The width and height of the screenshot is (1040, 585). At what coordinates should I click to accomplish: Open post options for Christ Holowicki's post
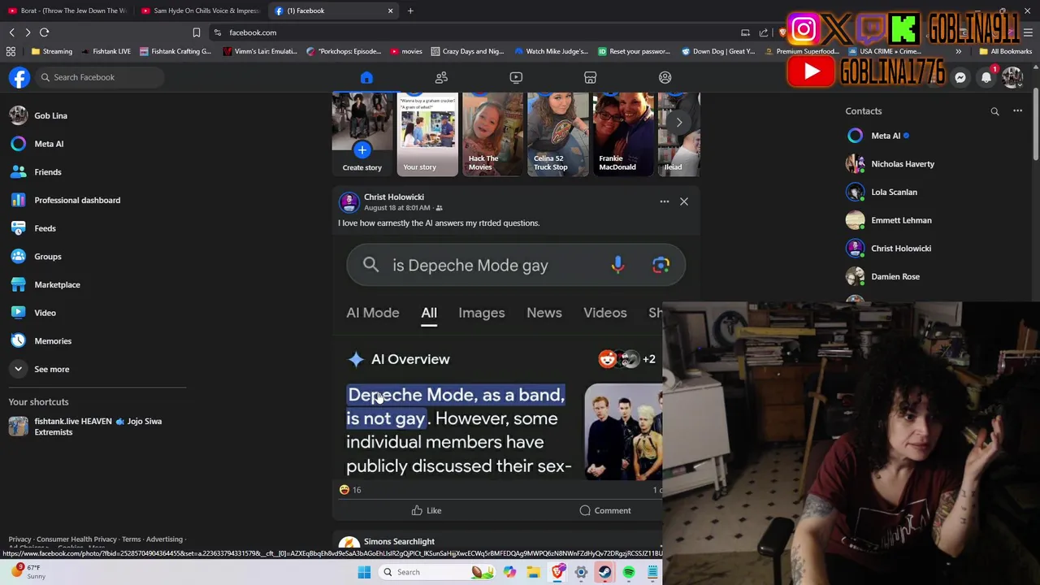[664, 201]
